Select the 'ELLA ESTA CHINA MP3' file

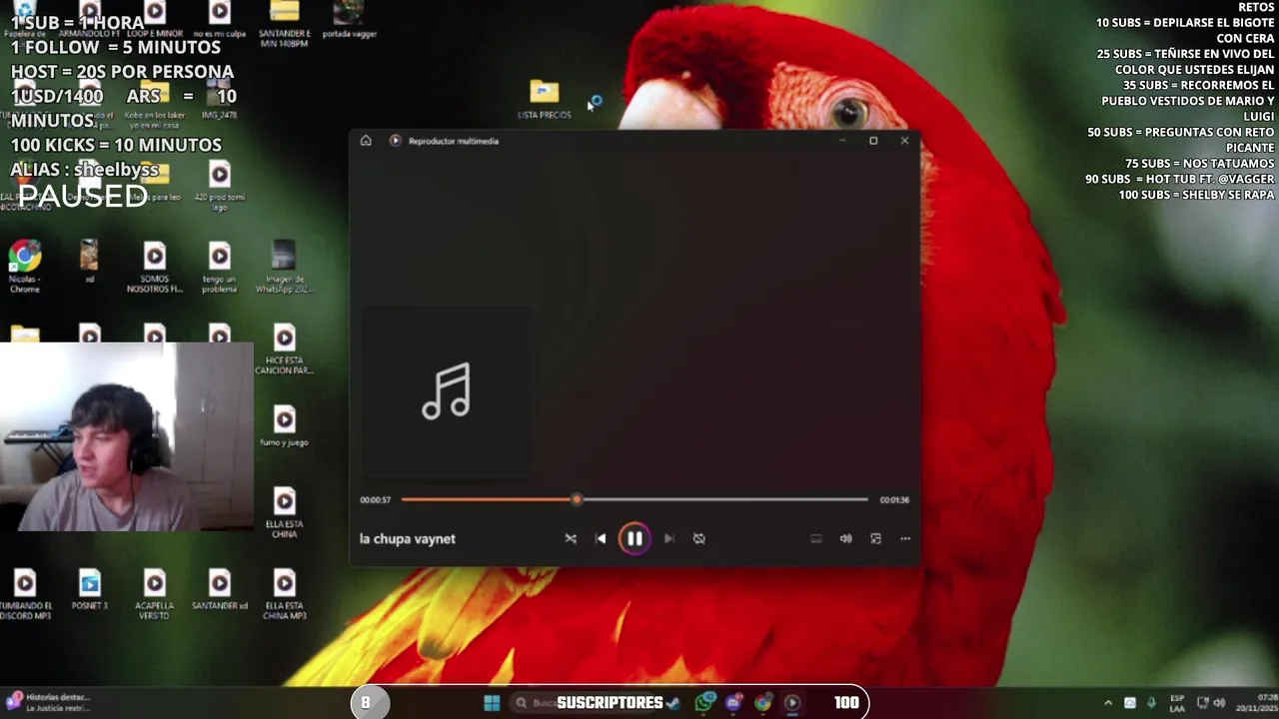[x=284, y=595]
